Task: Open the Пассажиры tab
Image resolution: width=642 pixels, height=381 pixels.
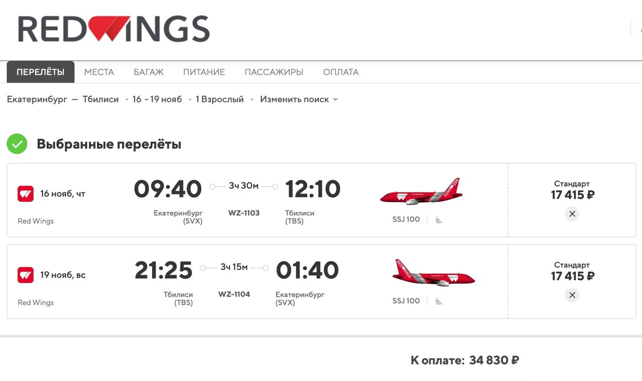Action: pyautogui.click(x=274, y=72)
